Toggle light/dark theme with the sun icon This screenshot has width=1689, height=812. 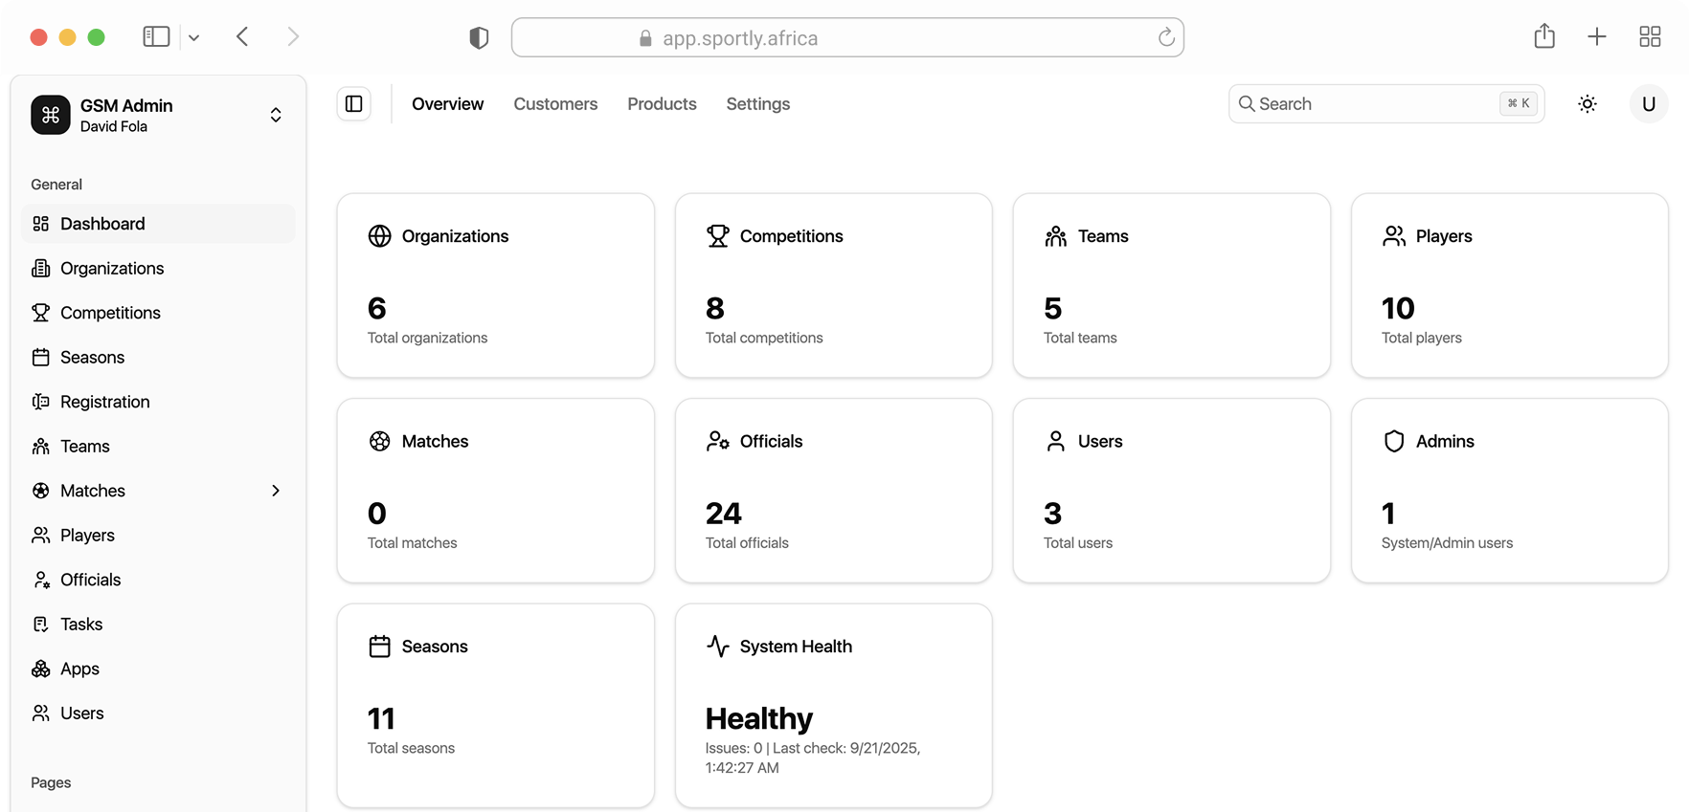(x=1587, y=104)
